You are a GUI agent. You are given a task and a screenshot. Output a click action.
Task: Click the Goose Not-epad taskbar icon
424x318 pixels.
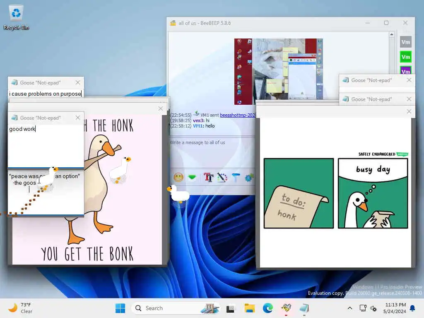tap(304, 308)
